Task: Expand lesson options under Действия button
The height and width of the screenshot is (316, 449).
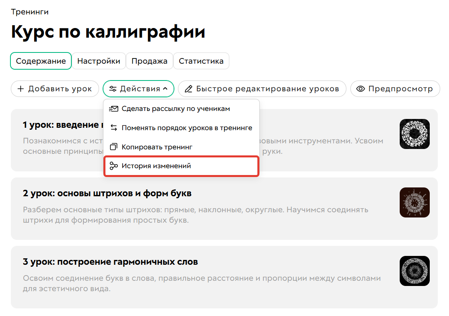Action: pyautogui.click(x=138, y=89)
